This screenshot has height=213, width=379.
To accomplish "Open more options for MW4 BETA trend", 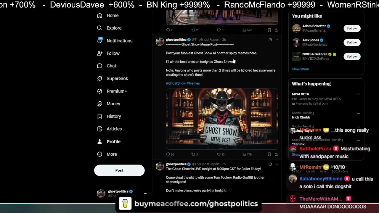I will (358, 94).
